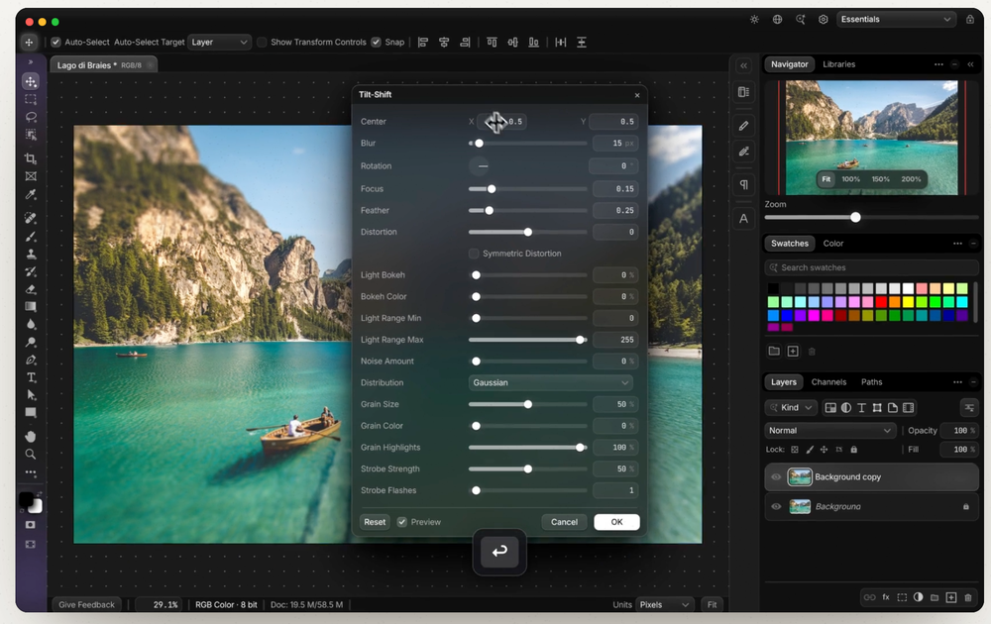The height and width of the screenshot is (624, 991).
Task: Toggle the Auto-Select checkbox
Action: click(x=56, y=43)
